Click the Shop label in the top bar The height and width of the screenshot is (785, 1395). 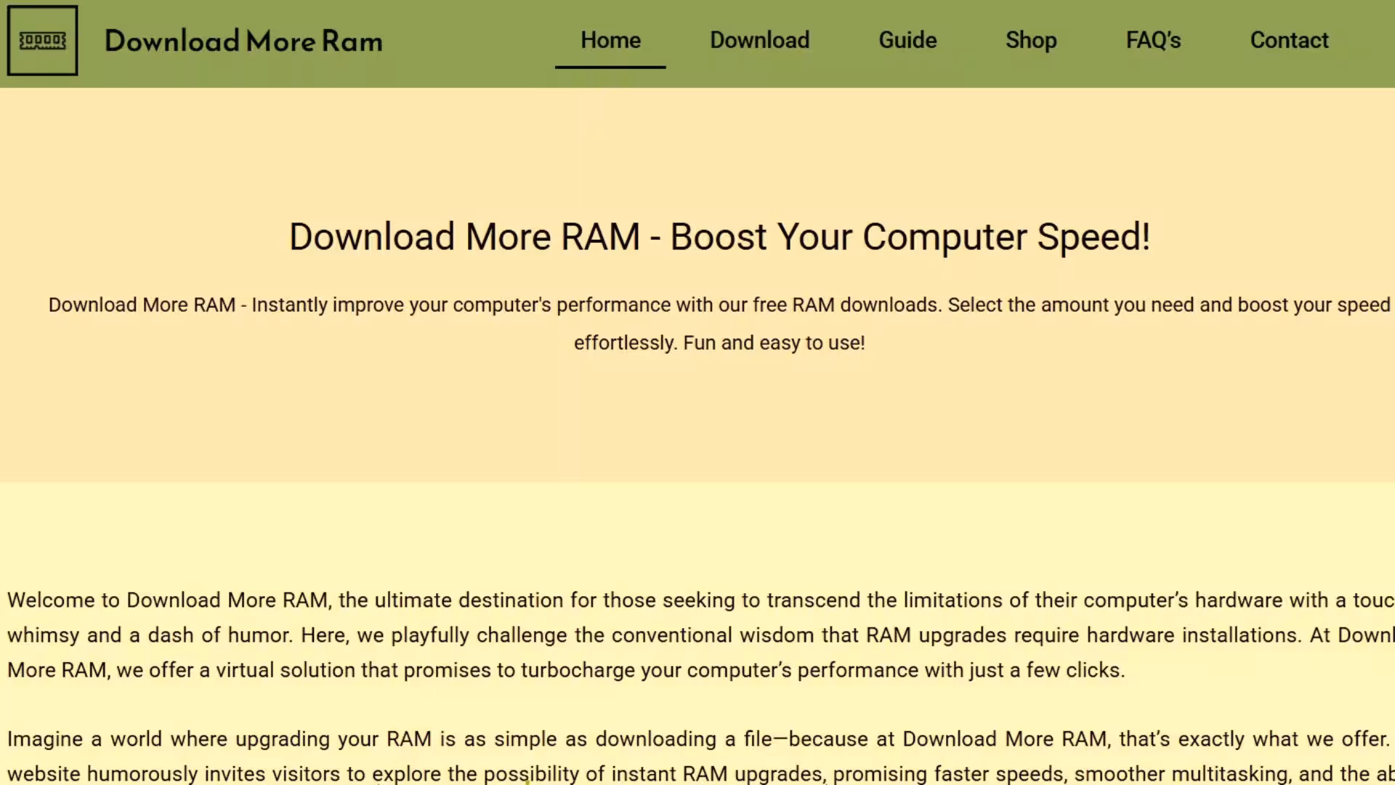tap(1031, 40)
